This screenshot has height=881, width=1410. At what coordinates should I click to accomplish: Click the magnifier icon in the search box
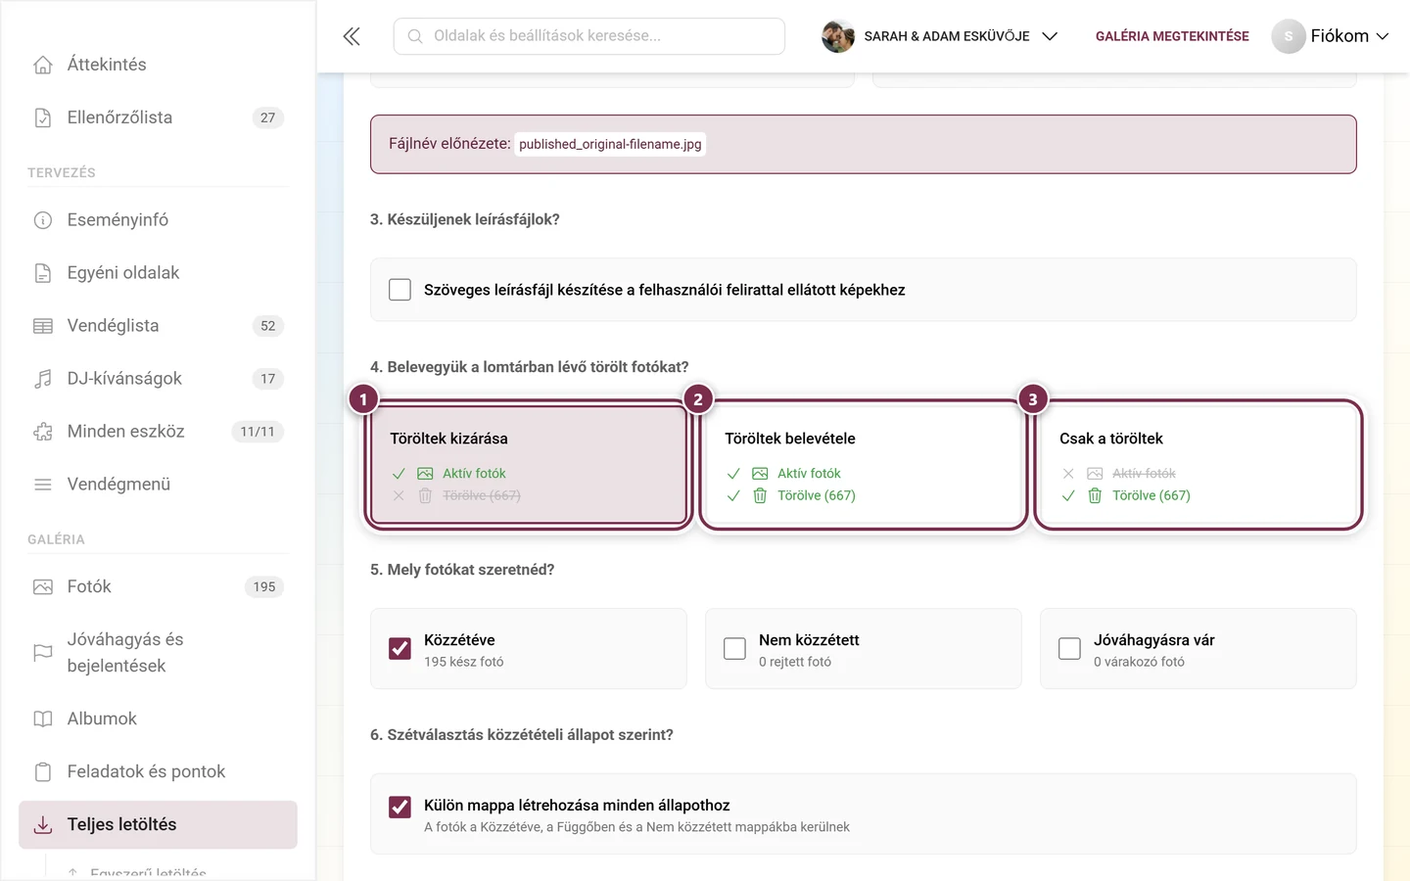point(415,36)
